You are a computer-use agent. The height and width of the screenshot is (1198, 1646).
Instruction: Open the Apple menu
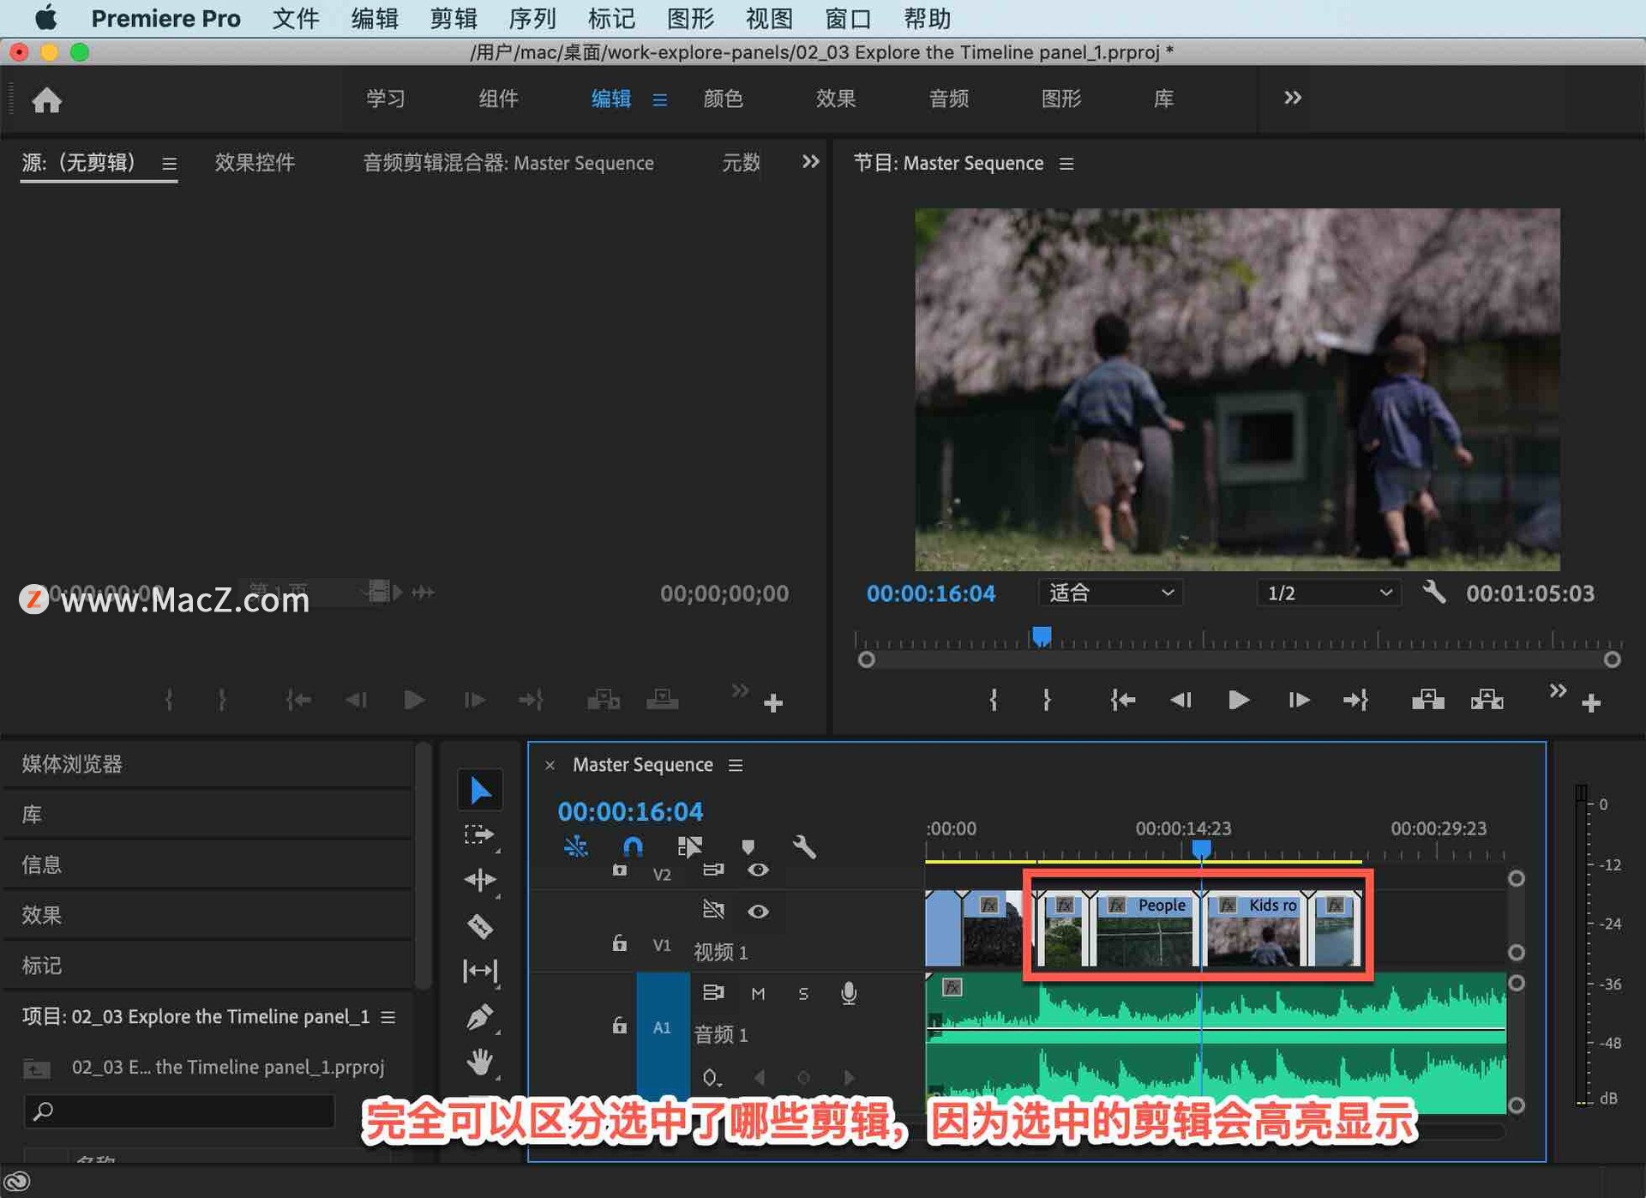coord(45,18)
